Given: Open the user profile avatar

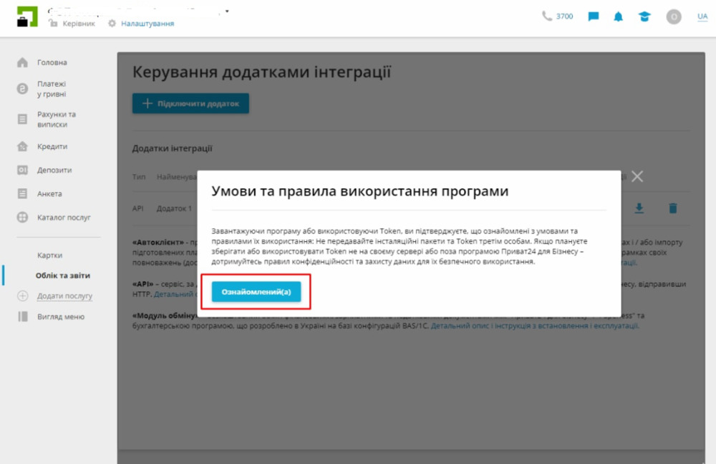Looking at the screenshot, I should click(674, 16).
